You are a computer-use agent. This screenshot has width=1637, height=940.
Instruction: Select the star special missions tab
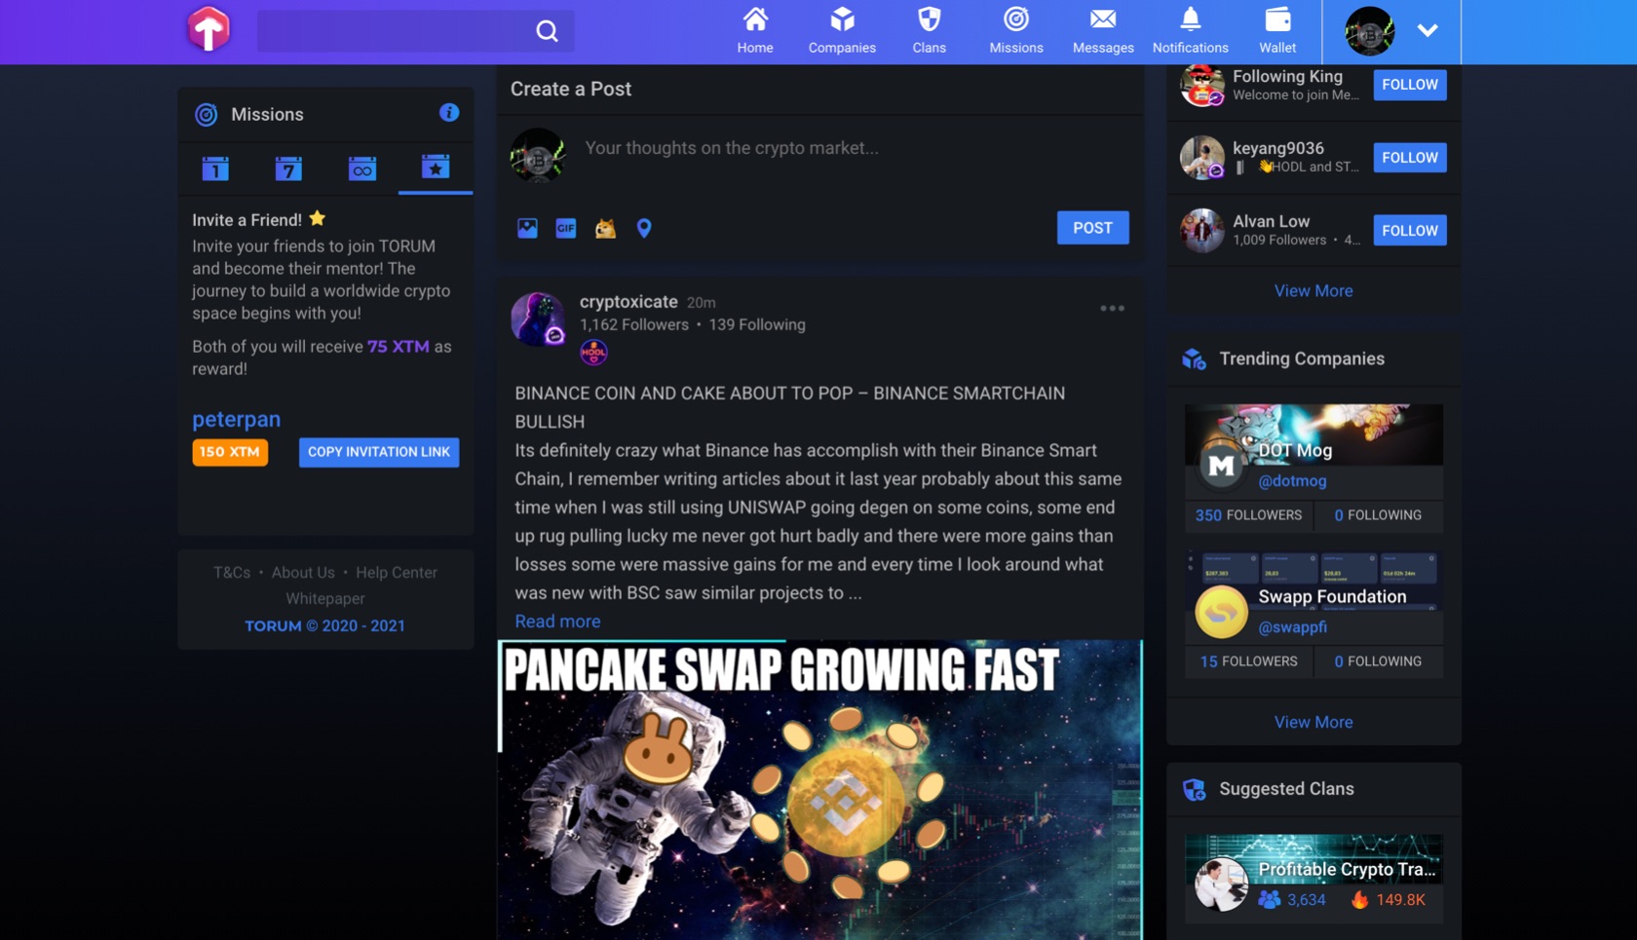point(436,167)
